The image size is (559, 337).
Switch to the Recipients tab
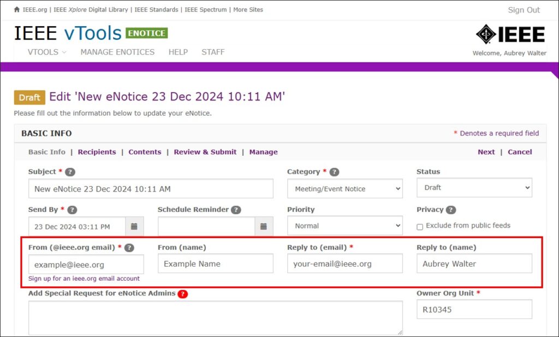97,152
